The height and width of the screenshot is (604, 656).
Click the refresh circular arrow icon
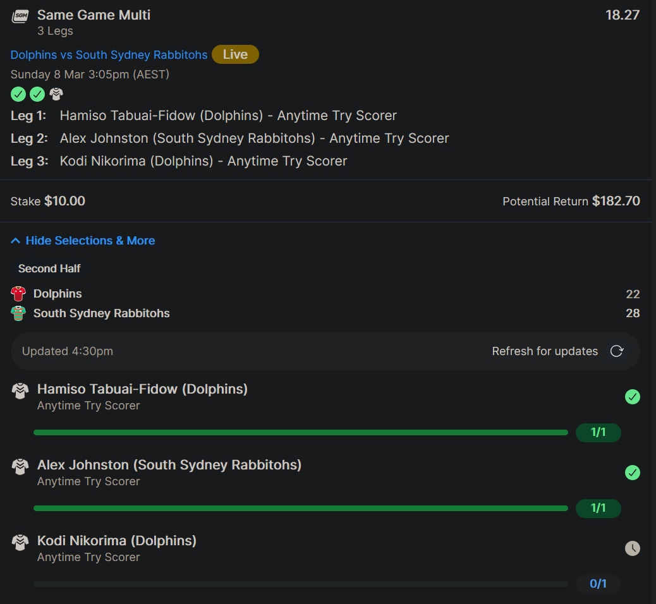pyautogui.click(x=616, y=351)
